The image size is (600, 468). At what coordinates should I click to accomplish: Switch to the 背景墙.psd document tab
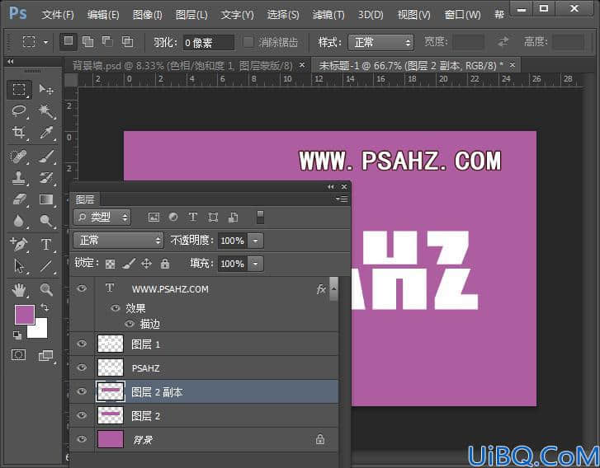tap(182, 66)
